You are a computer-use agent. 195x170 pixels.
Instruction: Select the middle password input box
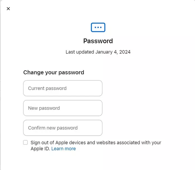click(63, 108)
